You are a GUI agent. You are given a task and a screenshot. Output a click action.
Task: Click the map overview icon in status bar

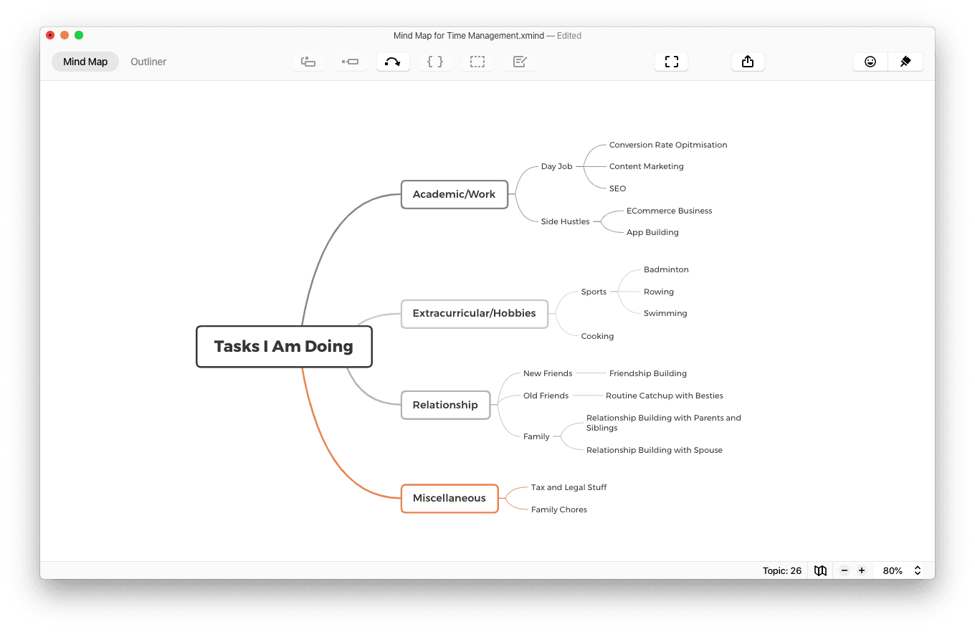point(821,570)
